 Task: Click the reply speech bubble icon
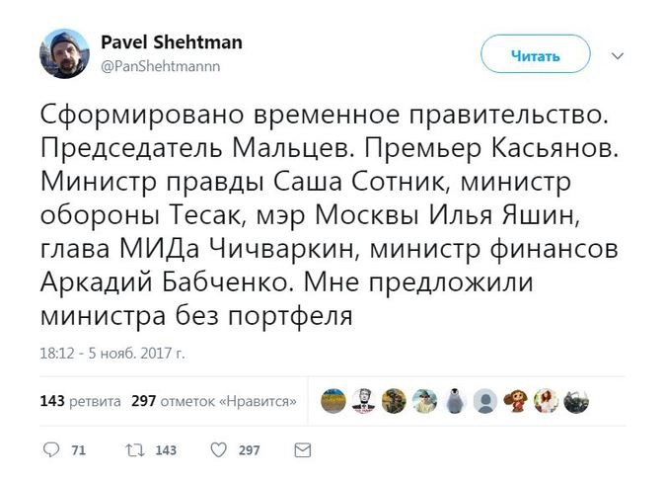(x=52, y=450)
